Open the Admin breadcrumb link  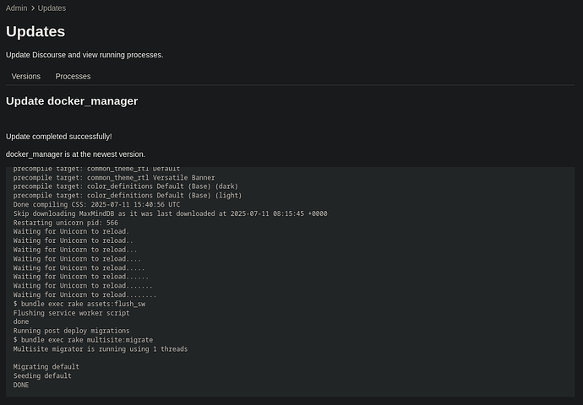coord(16,8)
